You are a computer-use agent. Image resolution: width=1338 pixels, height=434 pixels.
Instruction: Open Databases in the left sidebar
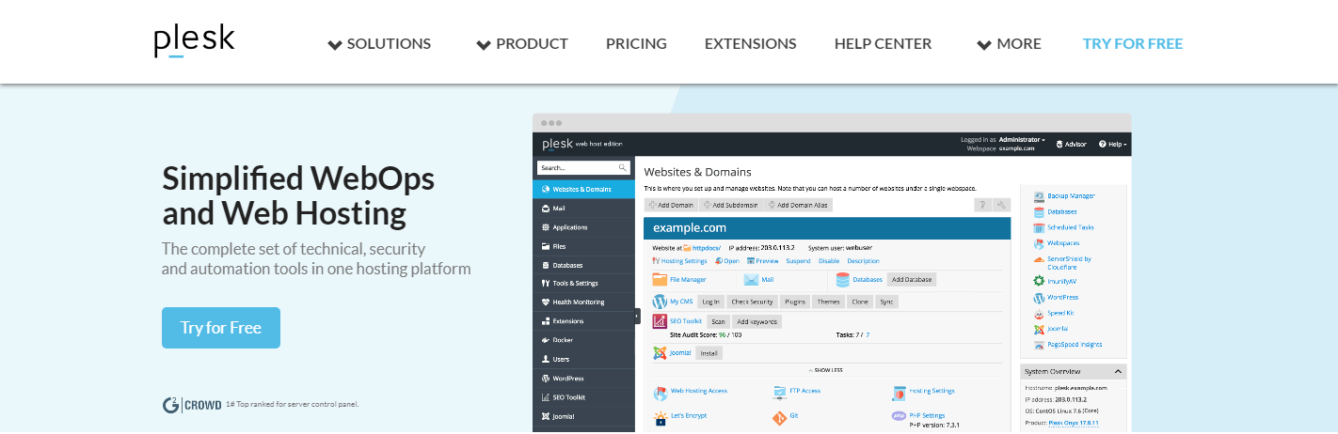click(583, 265)
